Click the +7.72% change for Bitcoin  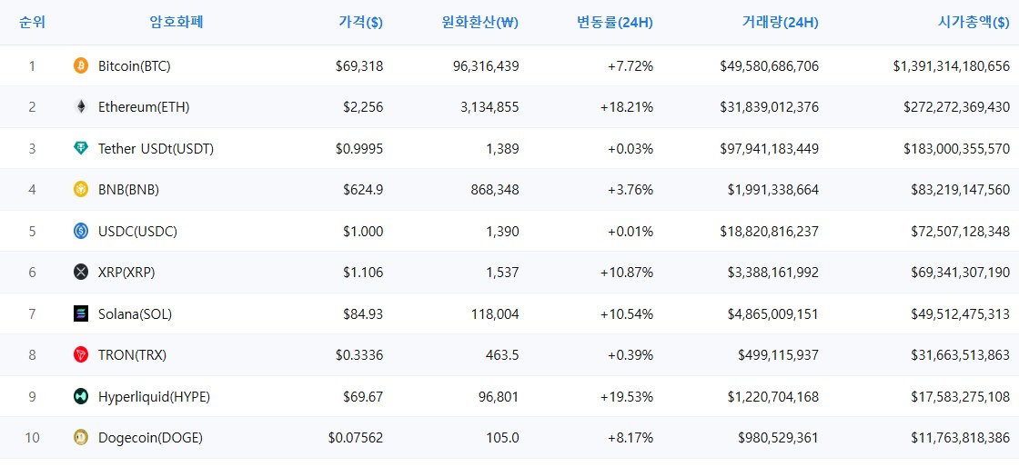tap(631, 65)
